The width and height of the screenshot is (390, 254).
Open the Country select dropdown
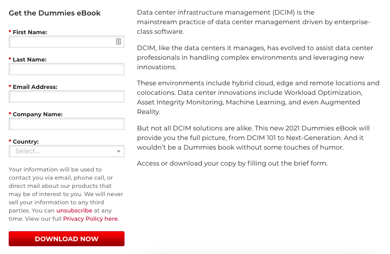67,151
